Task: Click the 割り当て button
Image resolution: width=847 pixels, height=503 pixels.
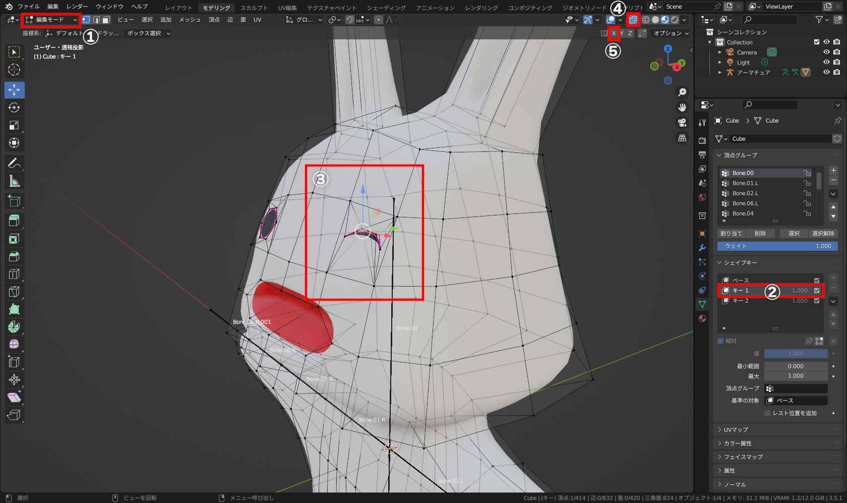Action: (x=732, y=234)
